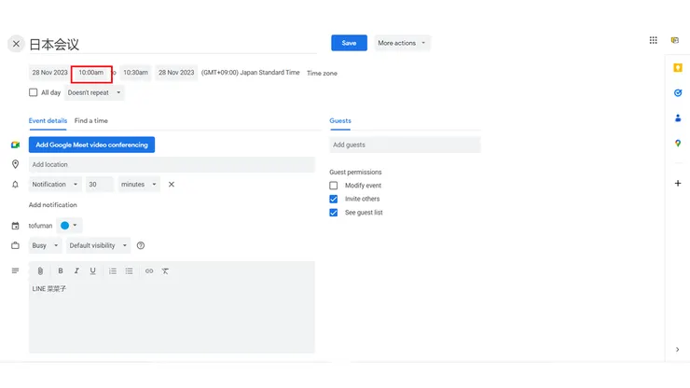Viewport: 690px width, 388px height.
Task: Hide side panel with chevron arrow
Action: click(677, 349)
